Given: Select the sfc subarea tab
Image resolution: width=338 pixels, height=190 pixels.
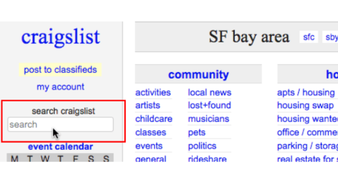Looking at the screenshot, I should (x=308, y=37).
